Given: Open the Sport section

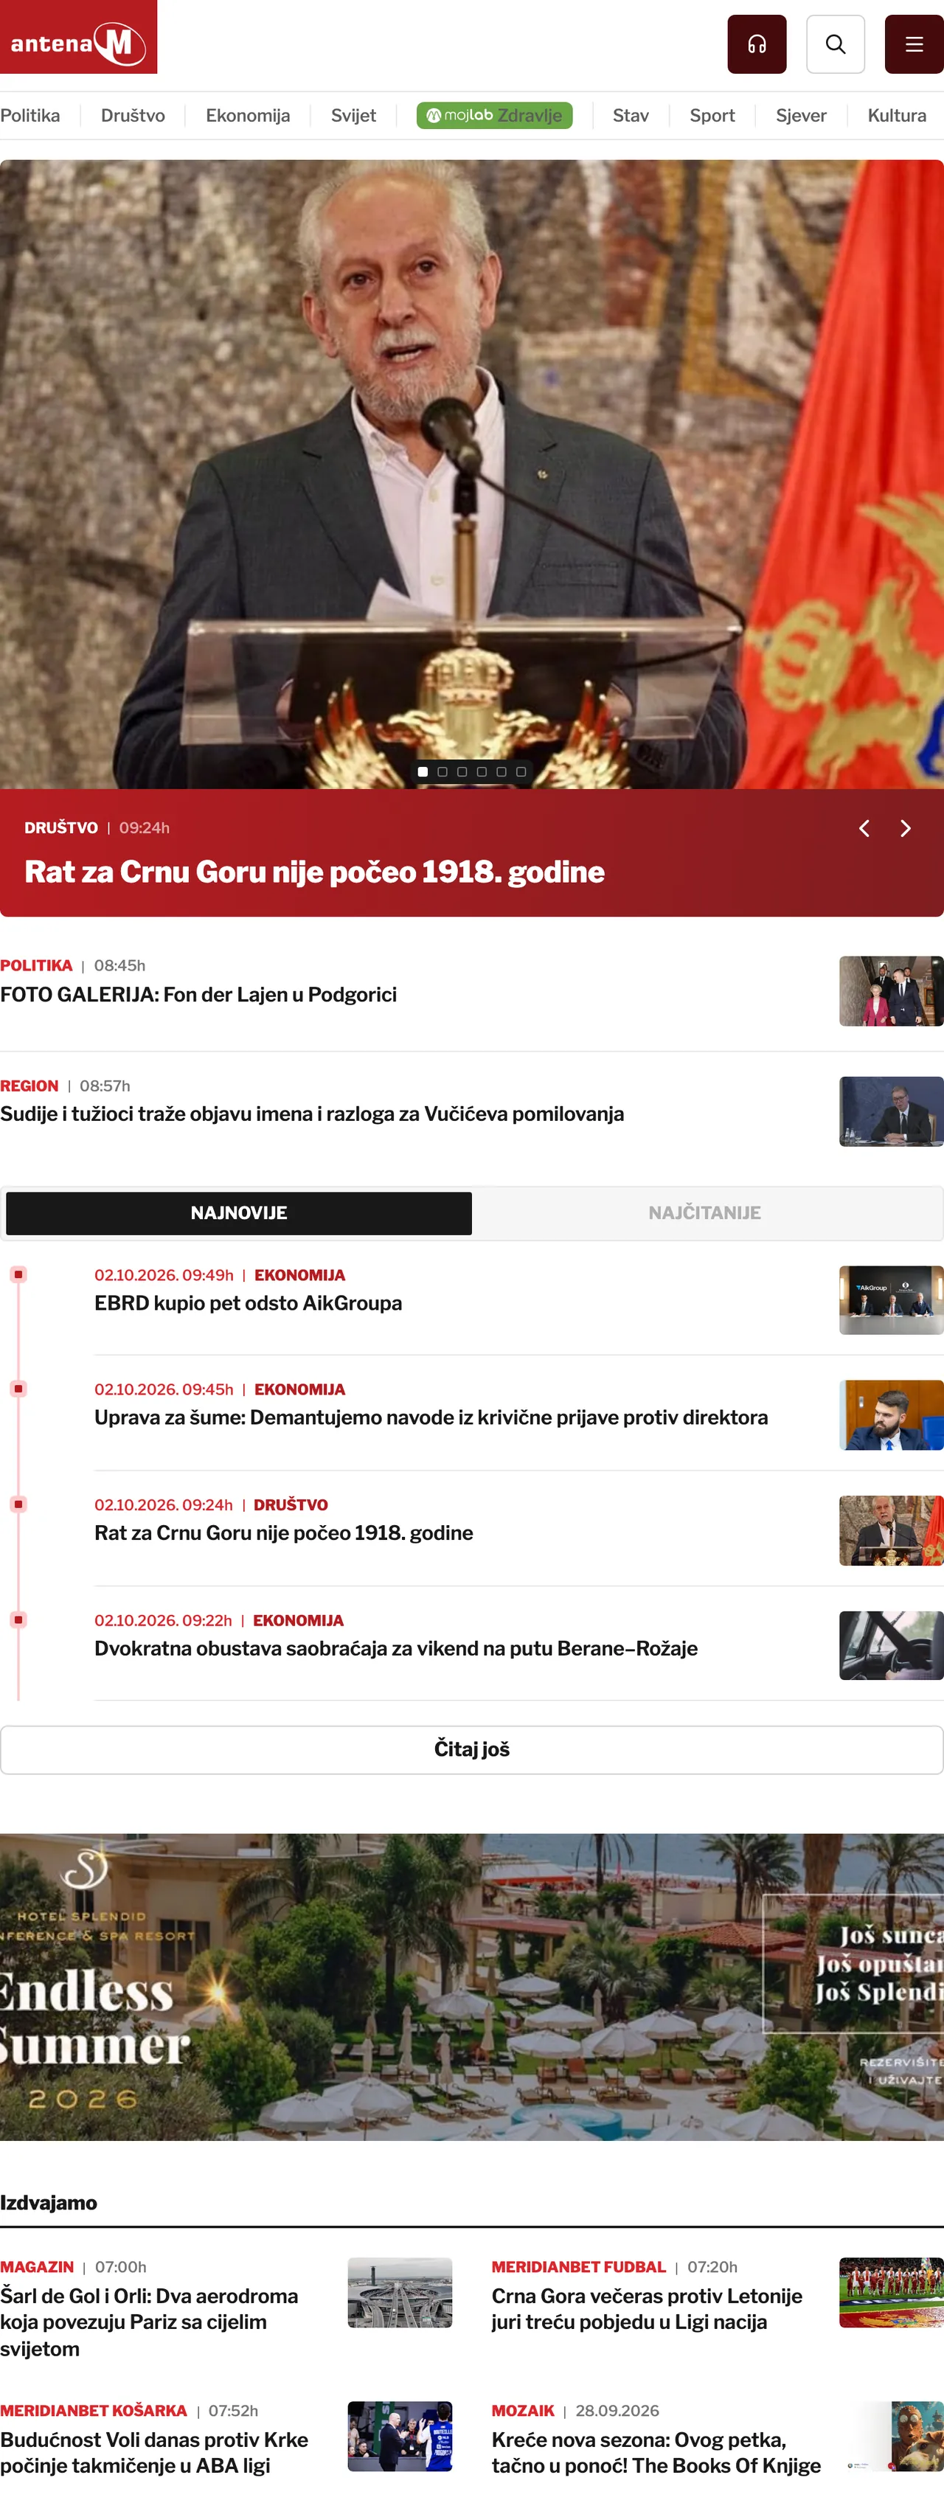Looking at the screenshot, I should click(712, 115).
